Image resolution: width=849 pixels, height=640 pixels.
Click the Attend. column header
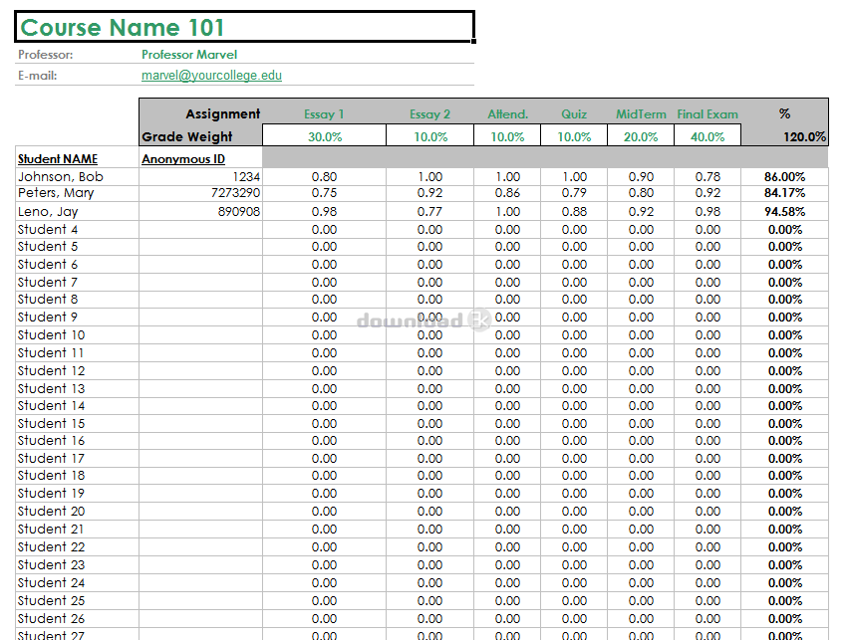507,114
